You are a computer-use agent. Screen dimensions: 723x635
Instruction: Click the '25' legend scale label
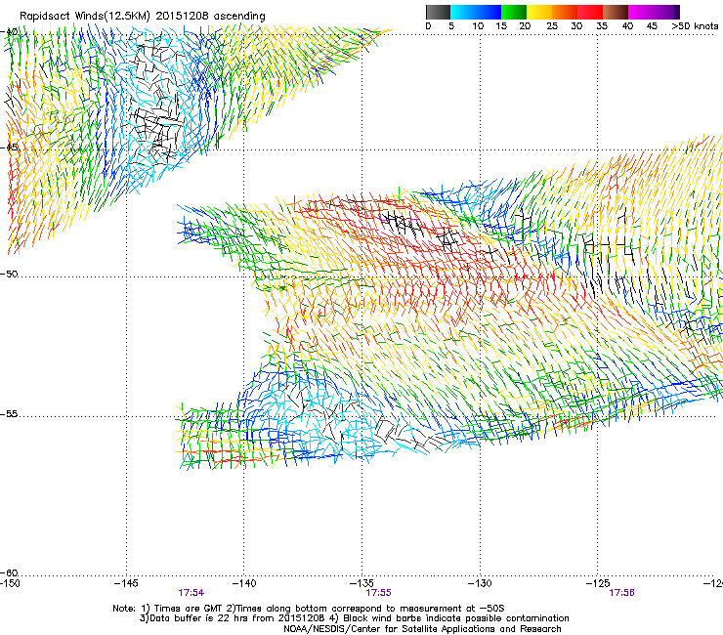pyautogui.click(x=552, y=26)
